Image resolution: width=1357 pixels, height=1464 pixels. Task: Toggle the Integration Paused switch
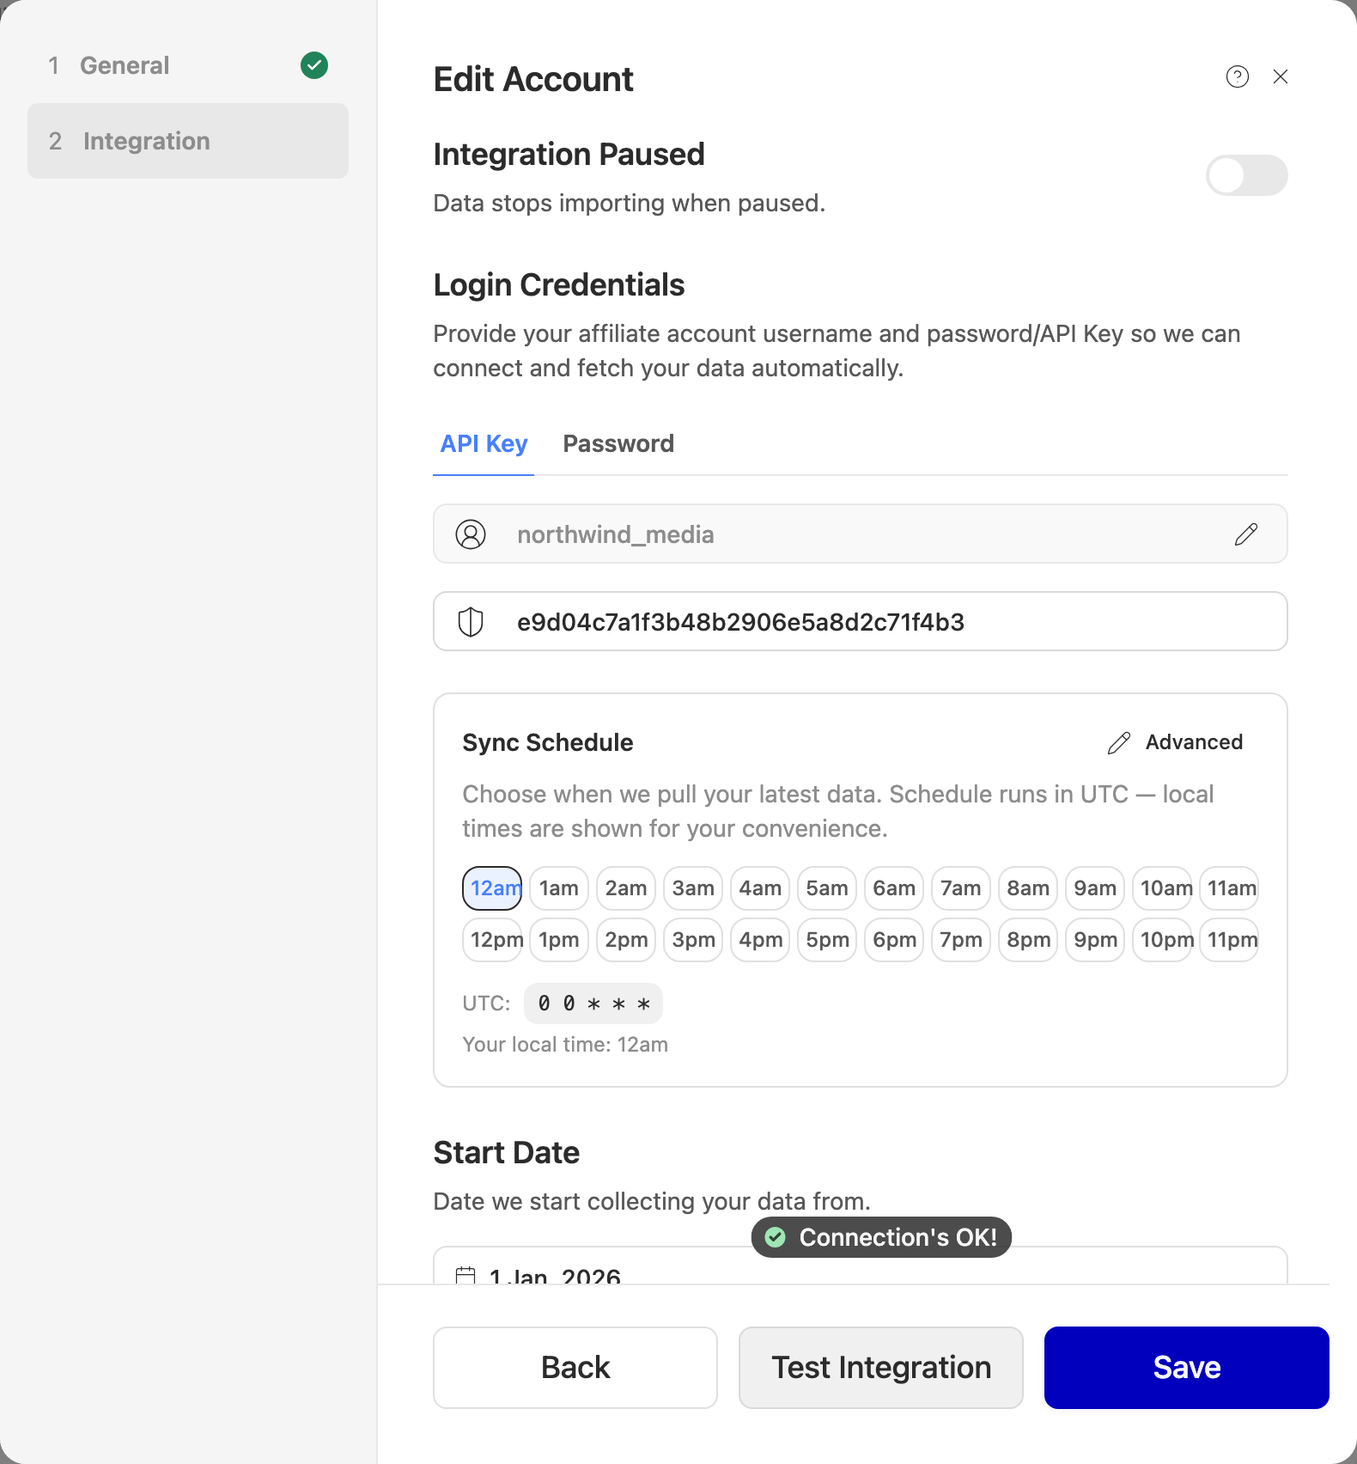[1247, 175]
